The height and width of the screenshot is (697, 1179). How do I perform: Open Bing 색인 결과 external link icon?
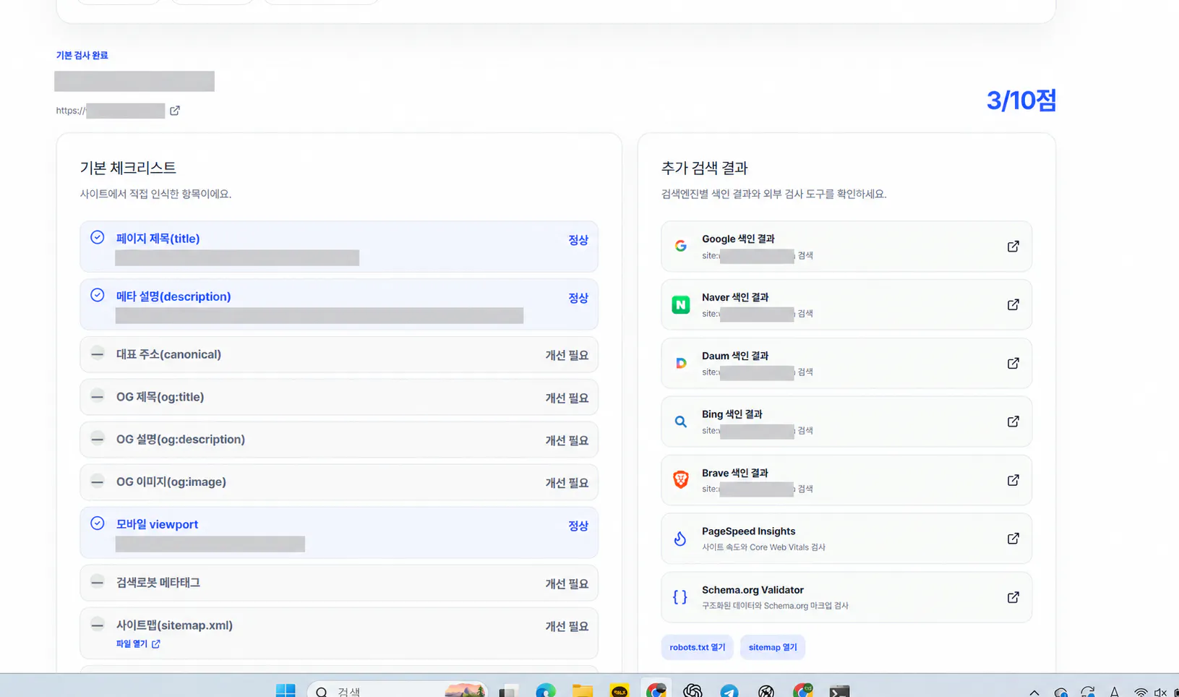1013,422
